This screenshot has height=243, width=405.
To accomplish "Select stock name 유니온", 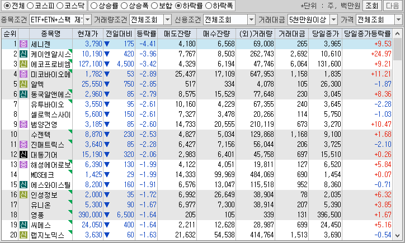I will pyautogui.click(x=40, y=205).
